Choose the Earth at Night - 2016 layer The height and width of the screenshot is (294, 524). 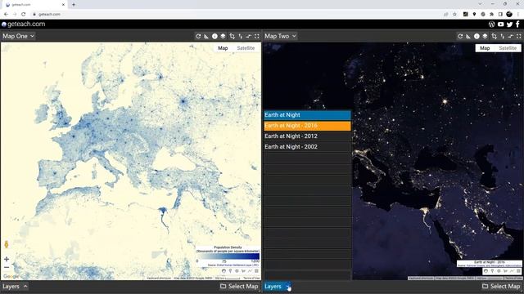308,126
